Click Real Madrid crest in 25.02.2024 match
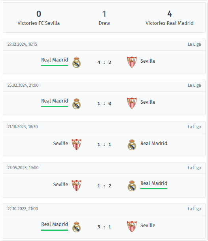This screenshot has width=208, height=241. tap(76, 103)
